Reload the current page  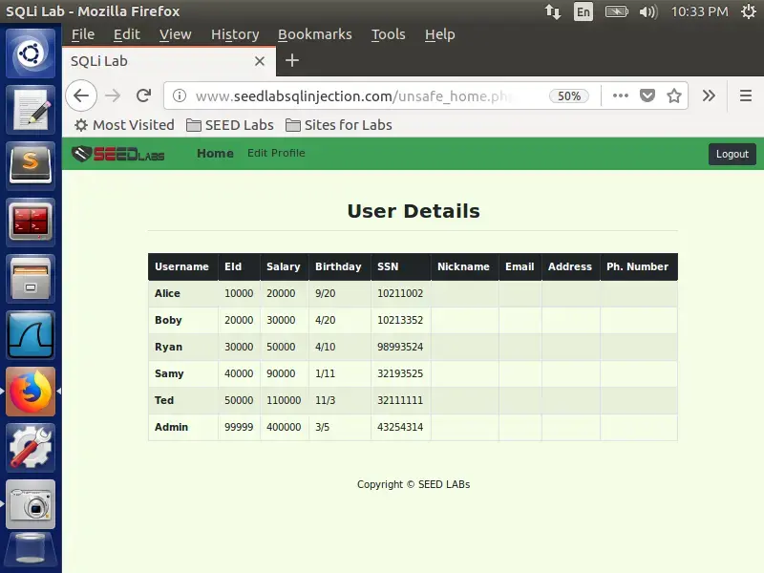(144, 95)
